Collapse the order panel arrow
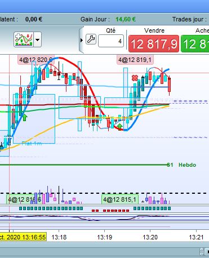 (x=82, y=40)
